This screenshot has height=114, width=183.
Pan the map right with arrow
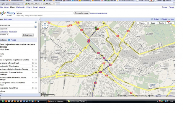pos(47,25)
